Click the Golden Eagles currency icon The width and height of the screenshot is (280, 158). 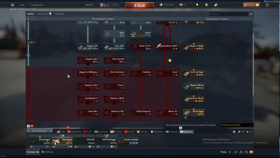pyautogui.click(x=181, y=5)
